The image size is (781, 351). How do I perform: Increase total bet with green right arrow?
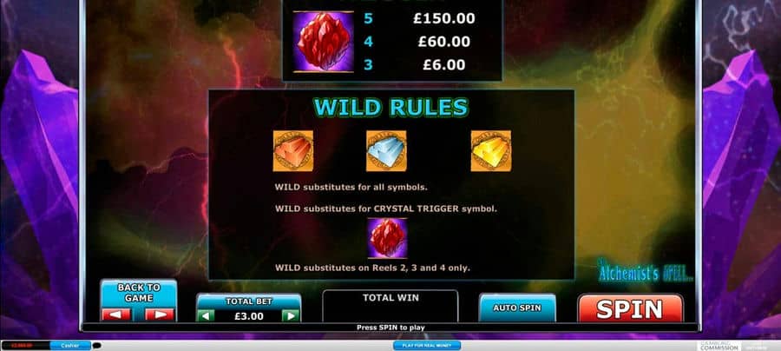[291, 315]
